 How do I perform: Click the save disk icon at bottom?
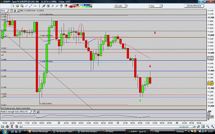pos(17,126)
